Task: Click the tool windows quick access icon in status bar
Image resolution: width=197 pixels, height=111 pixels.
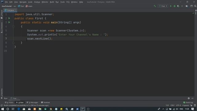Action: 2,105
